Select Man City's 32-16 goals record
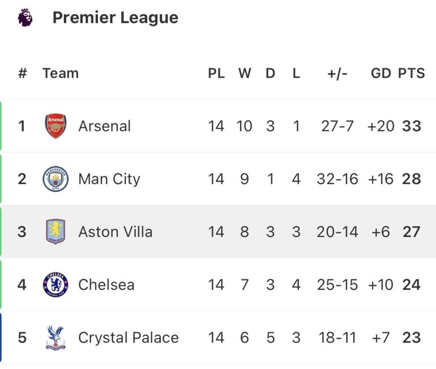The width and height of the screenshot is (436, 369). [x=337, y=179]
